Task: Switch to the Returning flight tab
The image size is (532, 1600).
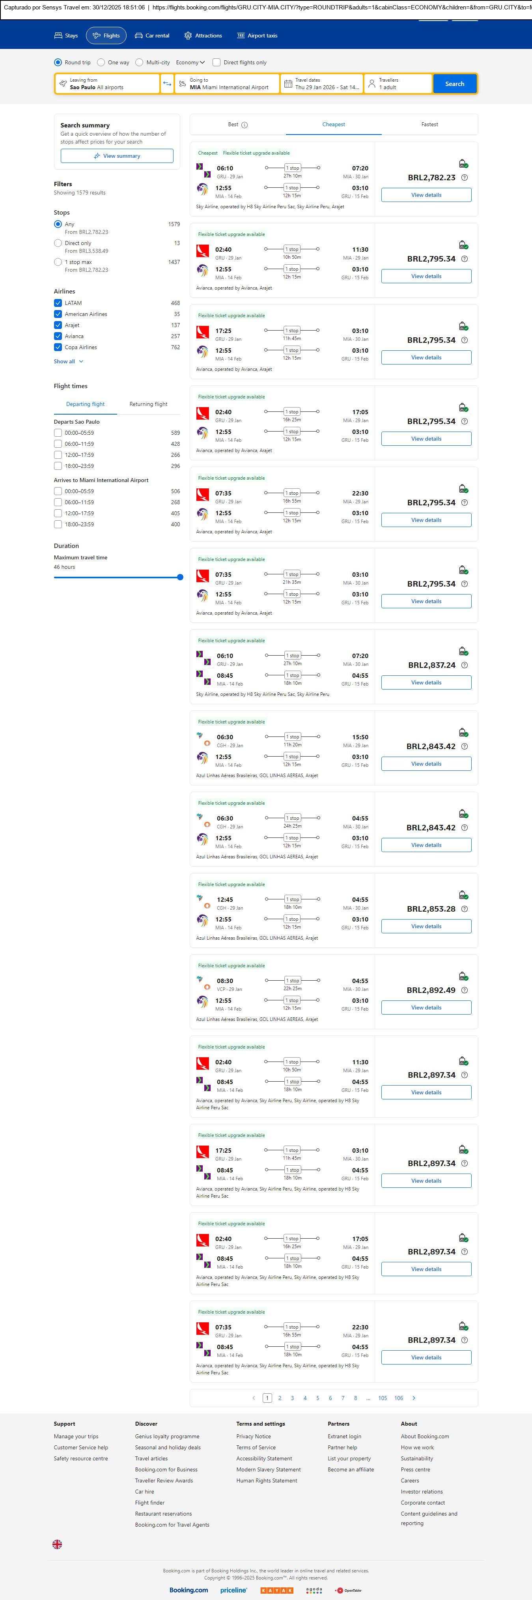Action: click(x=148, y=404)
